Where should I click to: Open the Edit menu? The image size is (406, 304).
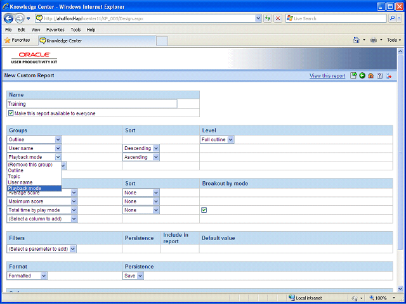pyautogui.click(x=21, y=30)
